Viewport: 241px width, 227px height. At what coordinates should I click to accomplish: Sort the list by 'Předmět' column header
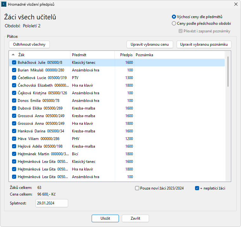(x=92, y=55)
